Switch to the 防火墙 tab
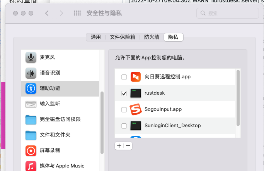This screenshot has height=171, width=264. [152, 37]
